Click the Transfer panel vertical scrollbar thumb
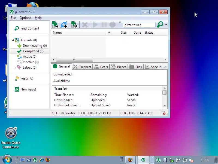Image resolution: width=218 pixels, height=164 pixels. 165,93
